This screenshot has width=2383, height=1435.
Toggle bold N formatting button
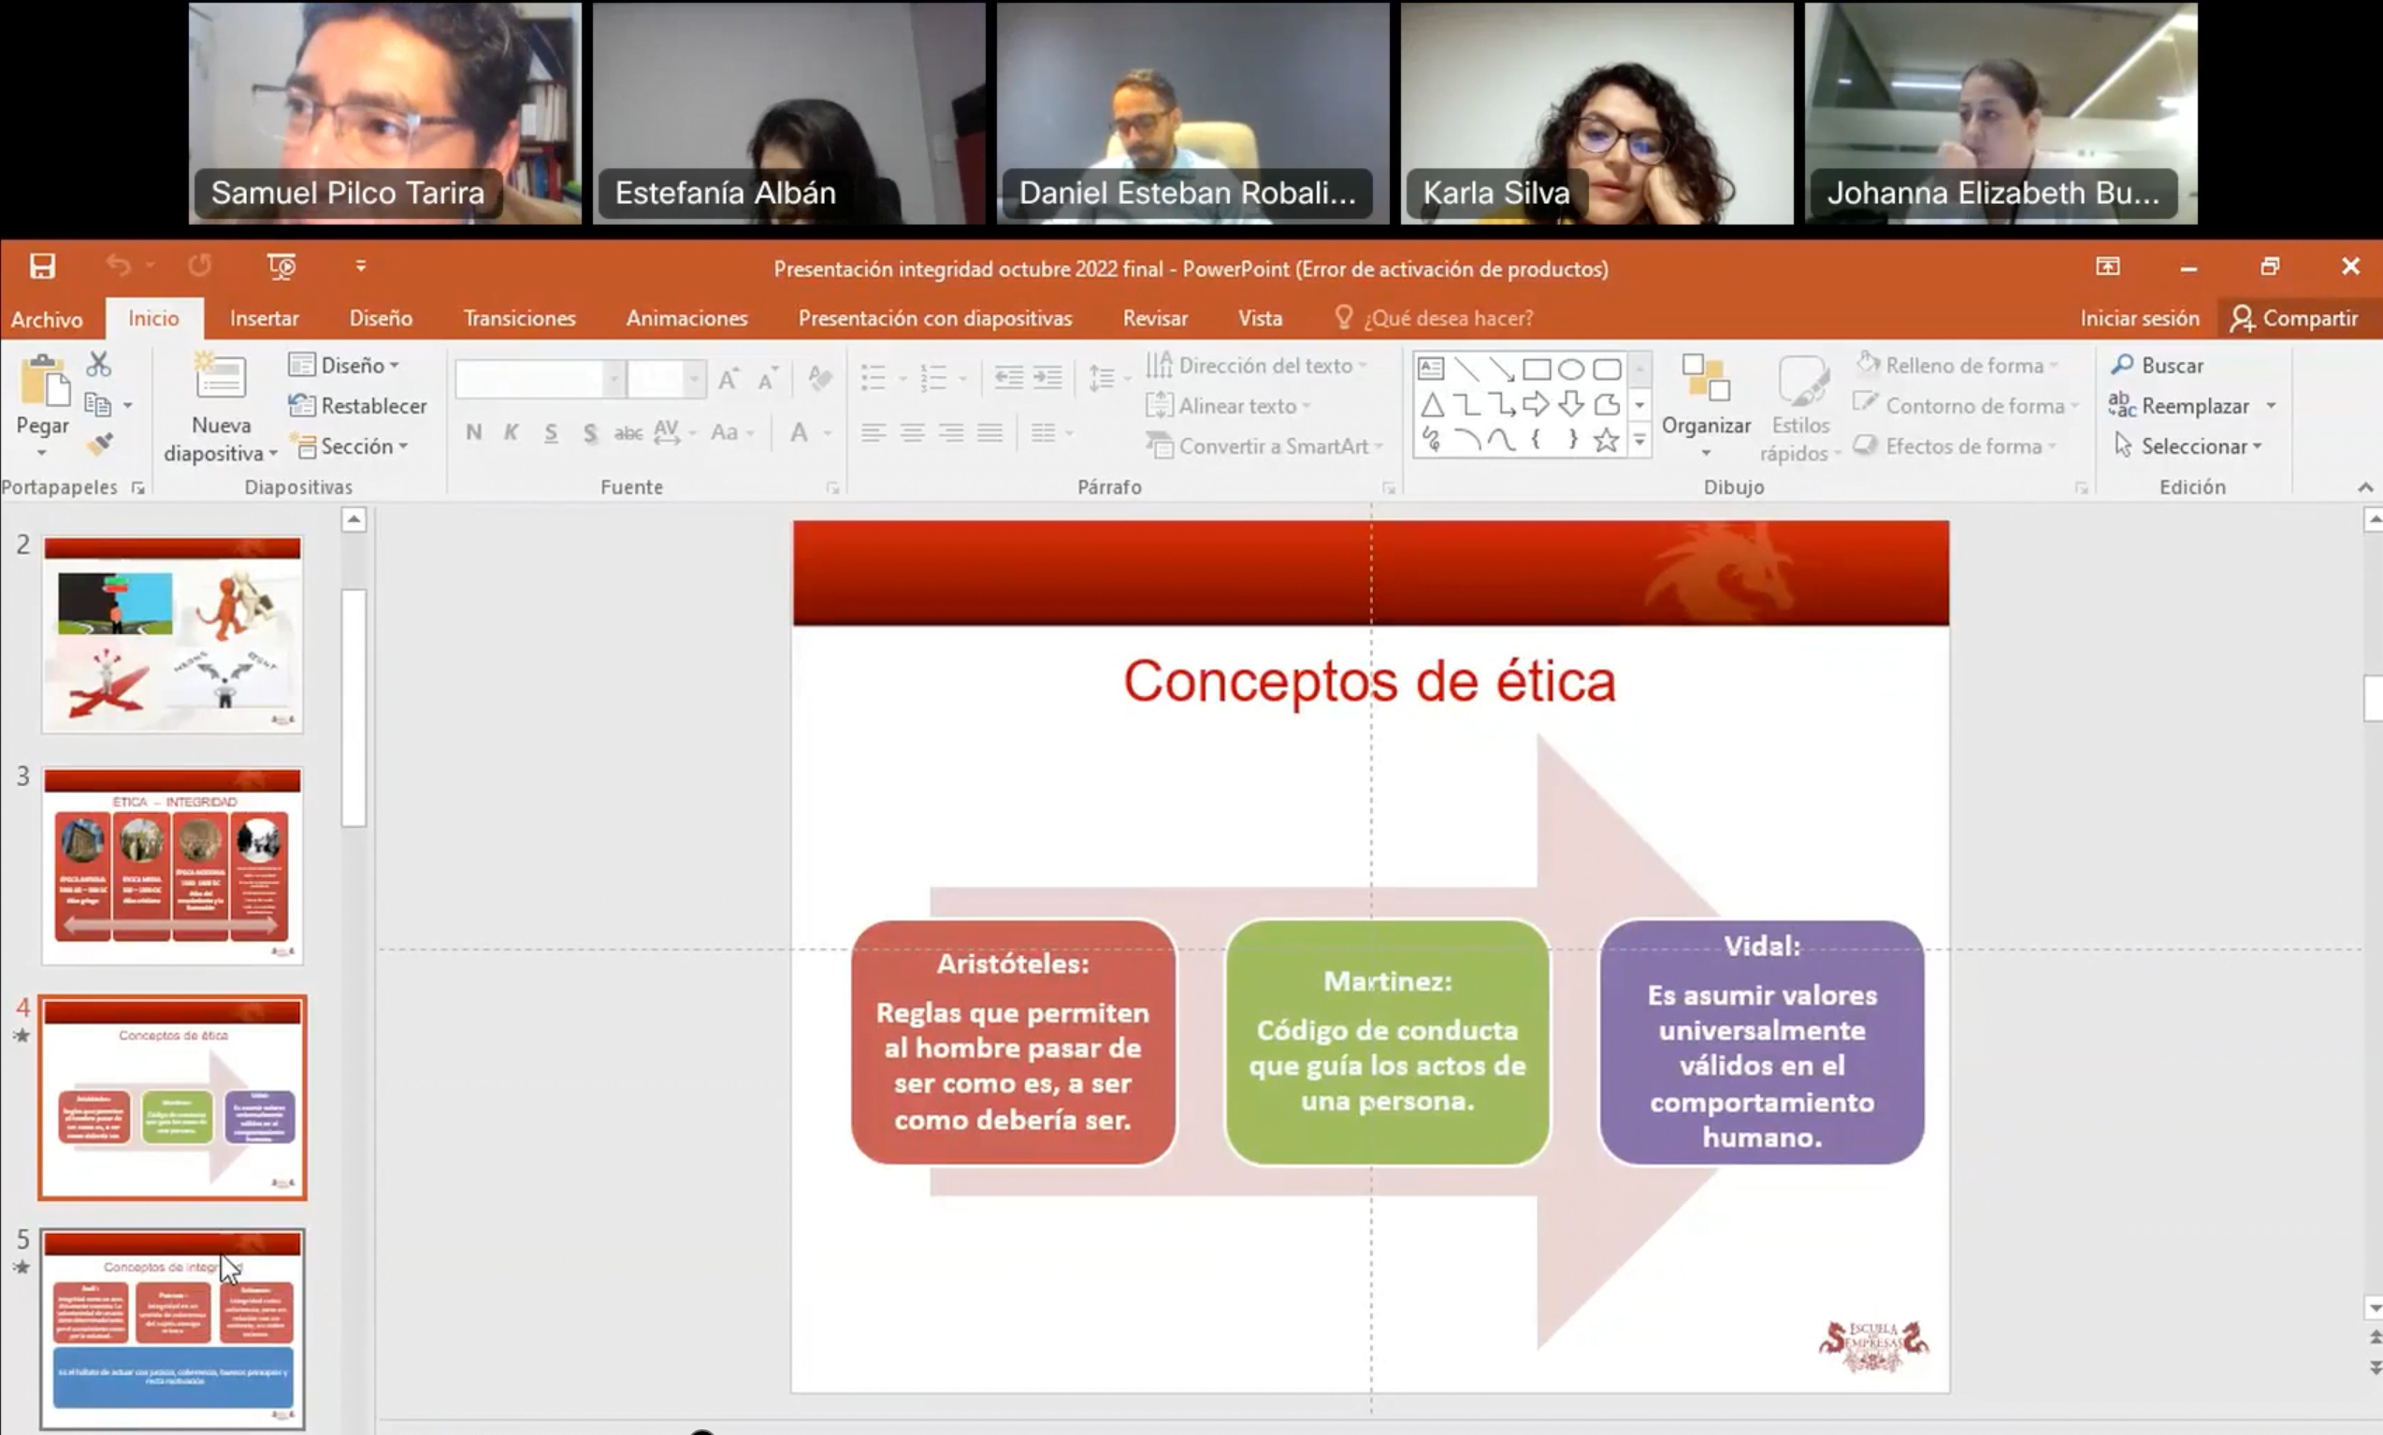pyautogui.click(x=473, y=433)
